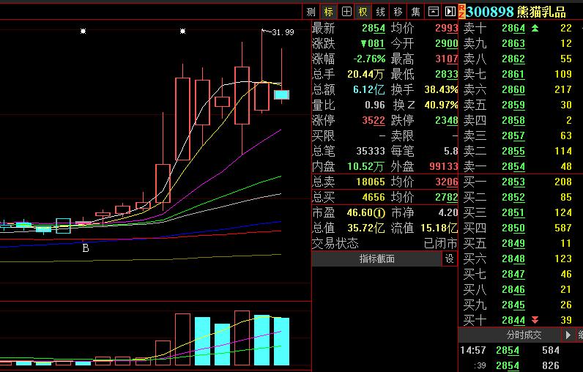Screen dimensions: 583x372
Task: Click the small window box icon
Action: coord(433,12)
